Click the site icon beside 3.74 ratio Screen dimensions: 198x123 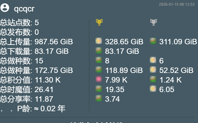click(x=99, y=98)
